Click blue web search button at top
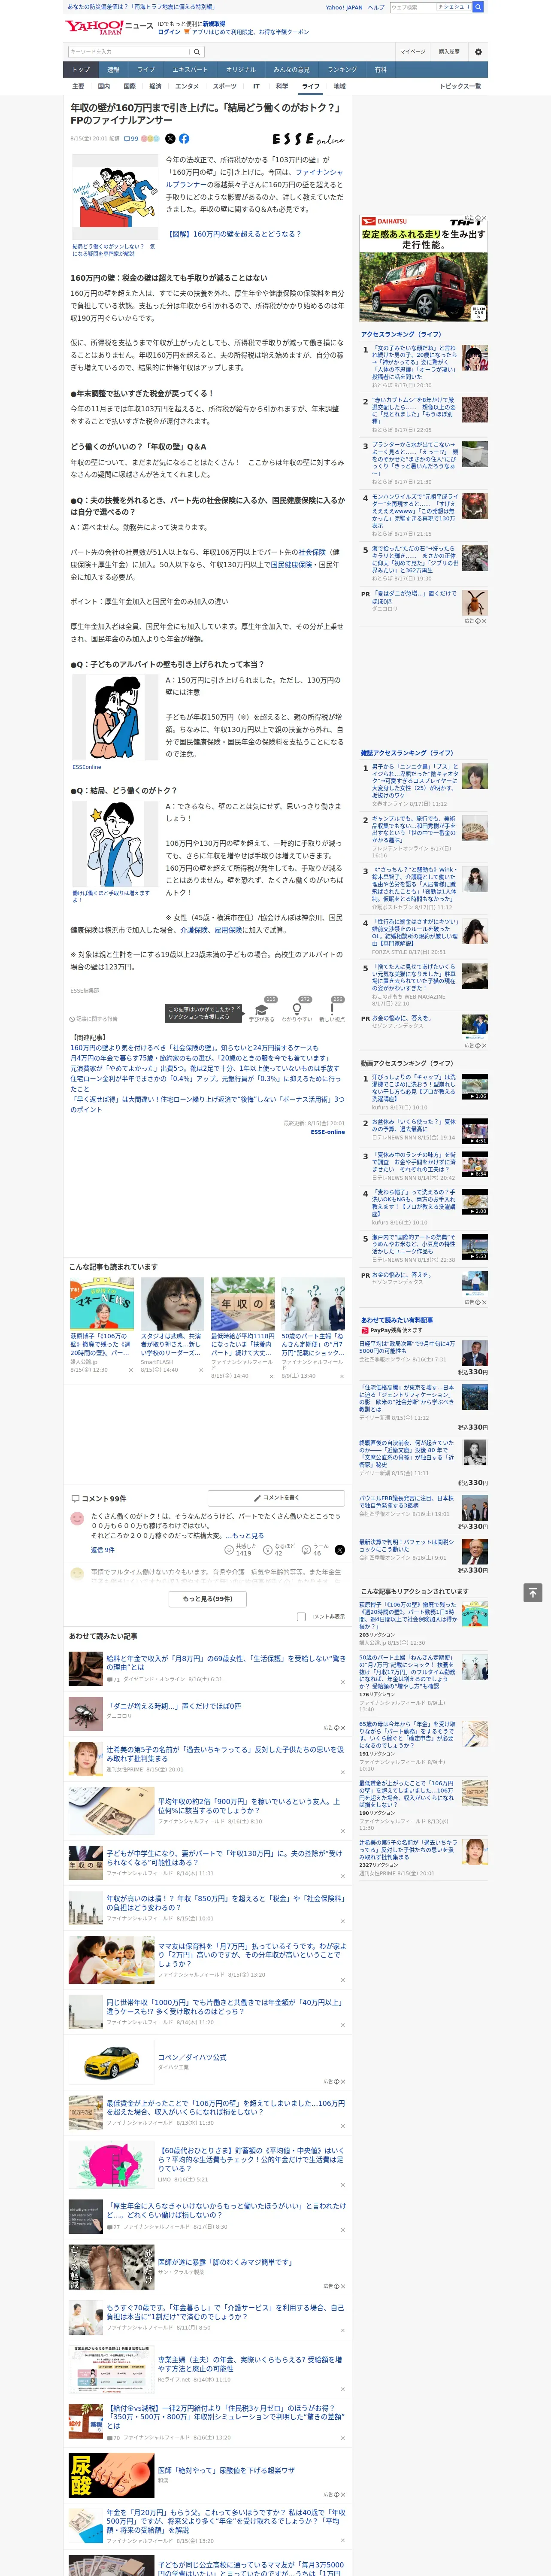Viewport: 551px width, 2576px height. [x=478, y=7]
